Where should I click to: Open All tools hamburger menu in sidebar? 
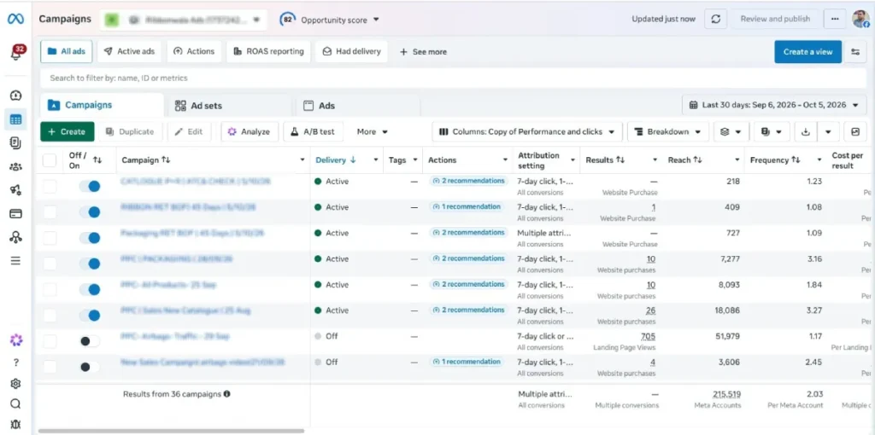15,261
